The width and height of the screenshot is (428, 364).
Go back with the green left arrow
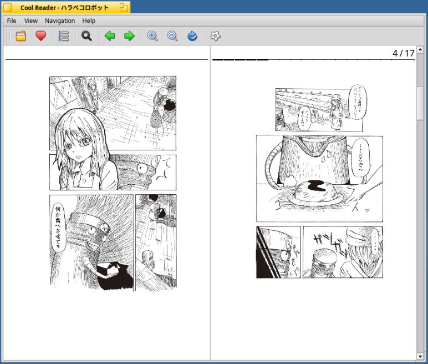point(110,36)
